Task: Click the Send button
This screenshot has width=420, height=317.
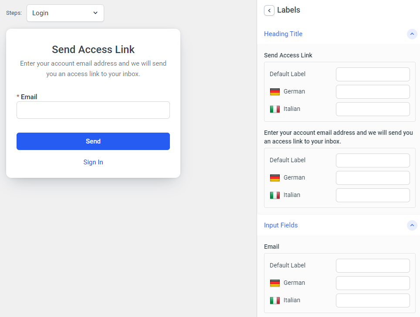Action: 93,141
